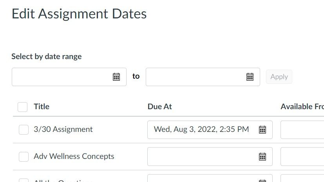This screenshot has width=324, height=182.
Task: Open calendar icon for Adv Wellness Concepts due date
Action: tap(262, 157)
